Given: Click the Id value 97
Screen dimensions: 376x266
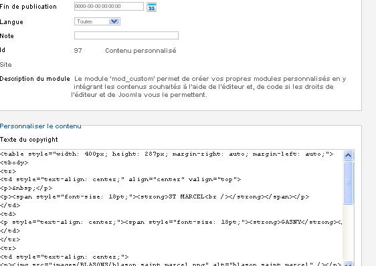Looking at the screenshot, I should pos(78,51).
